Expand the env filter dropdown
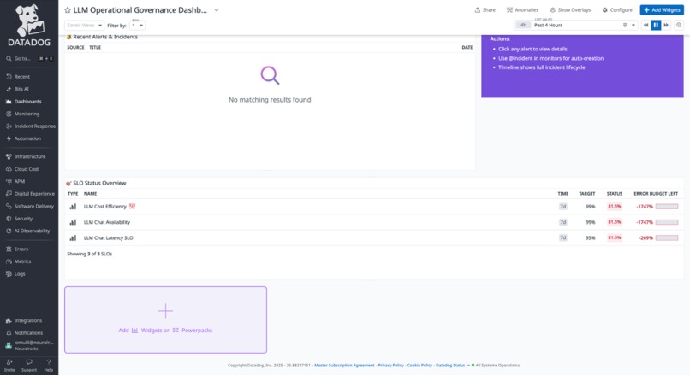 coord(138,26)
